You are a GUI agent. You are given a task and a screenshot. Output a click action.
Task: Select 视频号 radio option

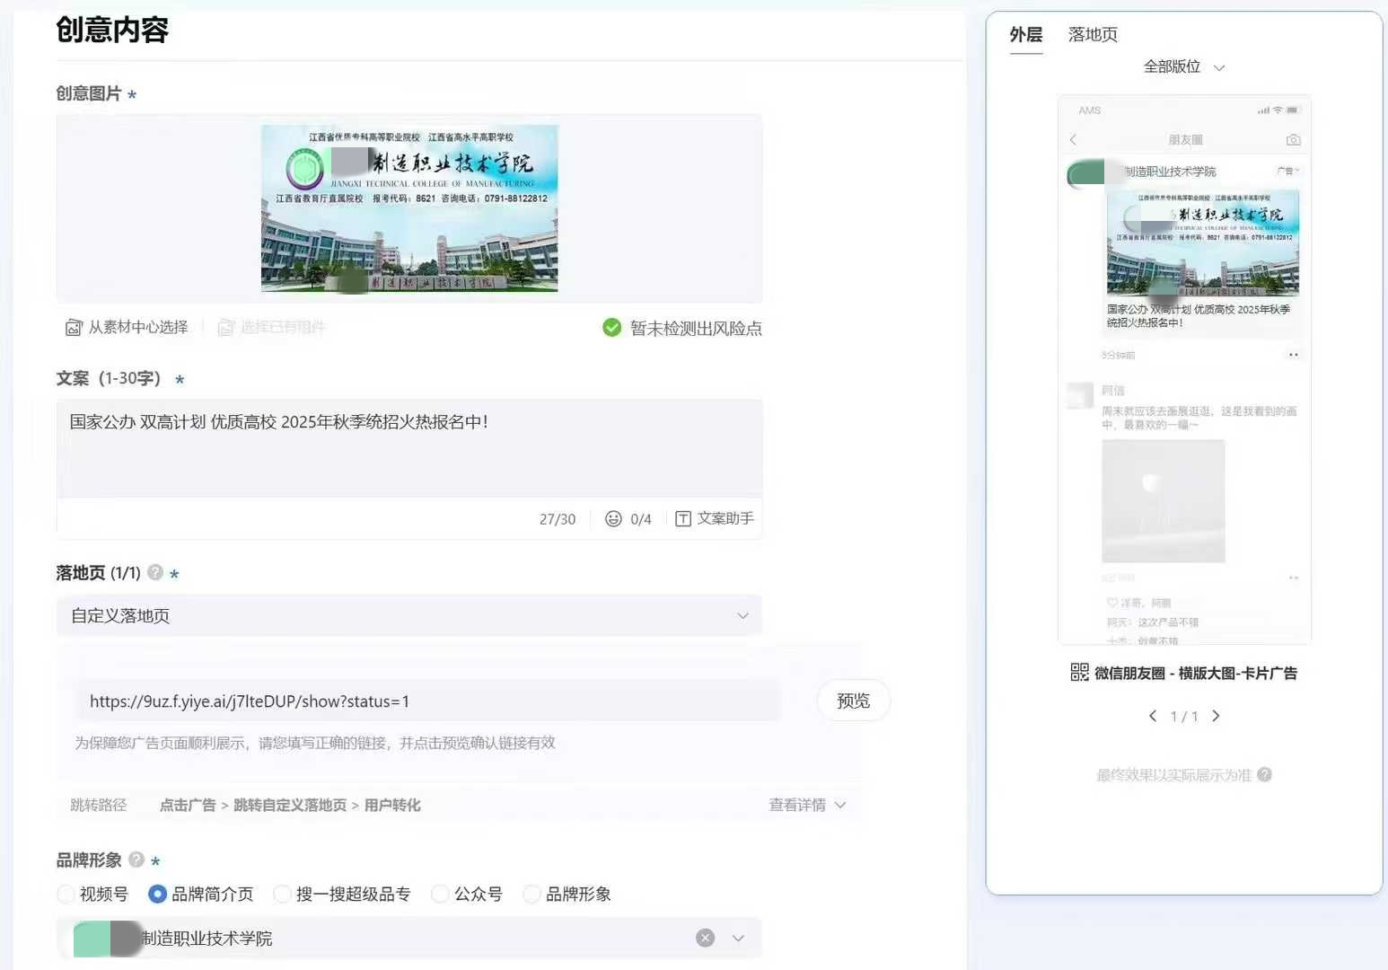pyautogui.click(x=66, y=894)
